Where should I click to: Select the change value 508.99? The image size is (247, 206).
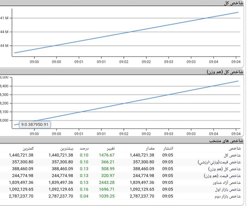tap(108, 169)
